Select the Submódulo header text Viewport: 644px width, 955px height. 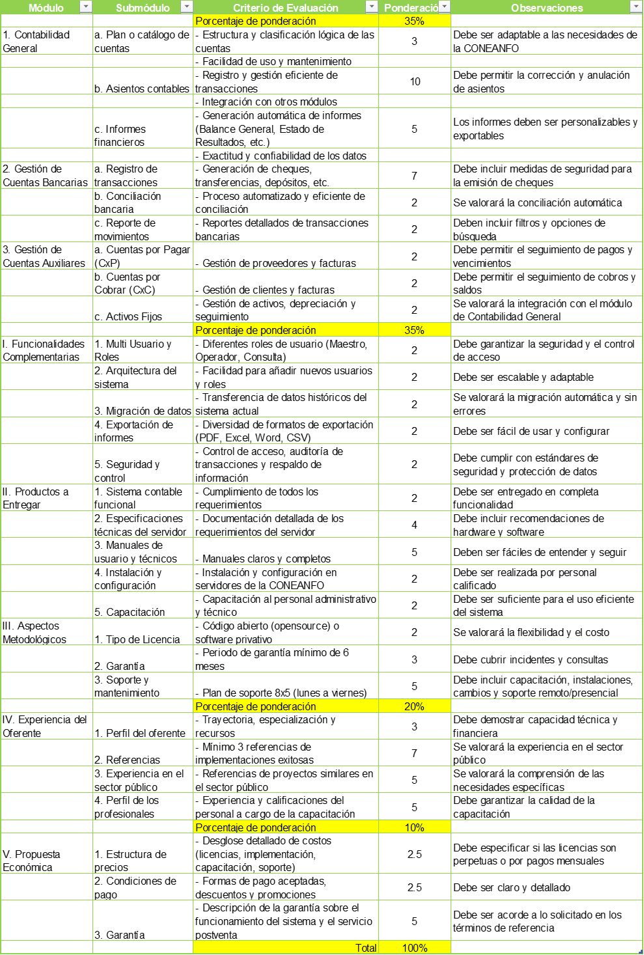tap(143, 8)
